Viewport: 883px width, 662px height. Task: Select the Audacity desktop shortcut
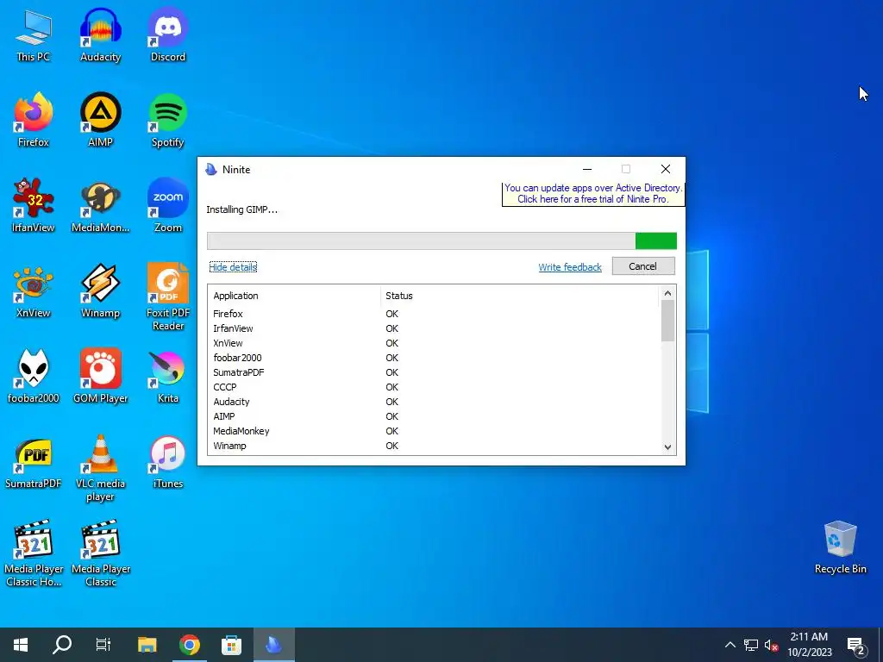[x=100, y=35]
